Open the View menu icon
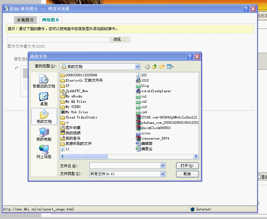 170,67
